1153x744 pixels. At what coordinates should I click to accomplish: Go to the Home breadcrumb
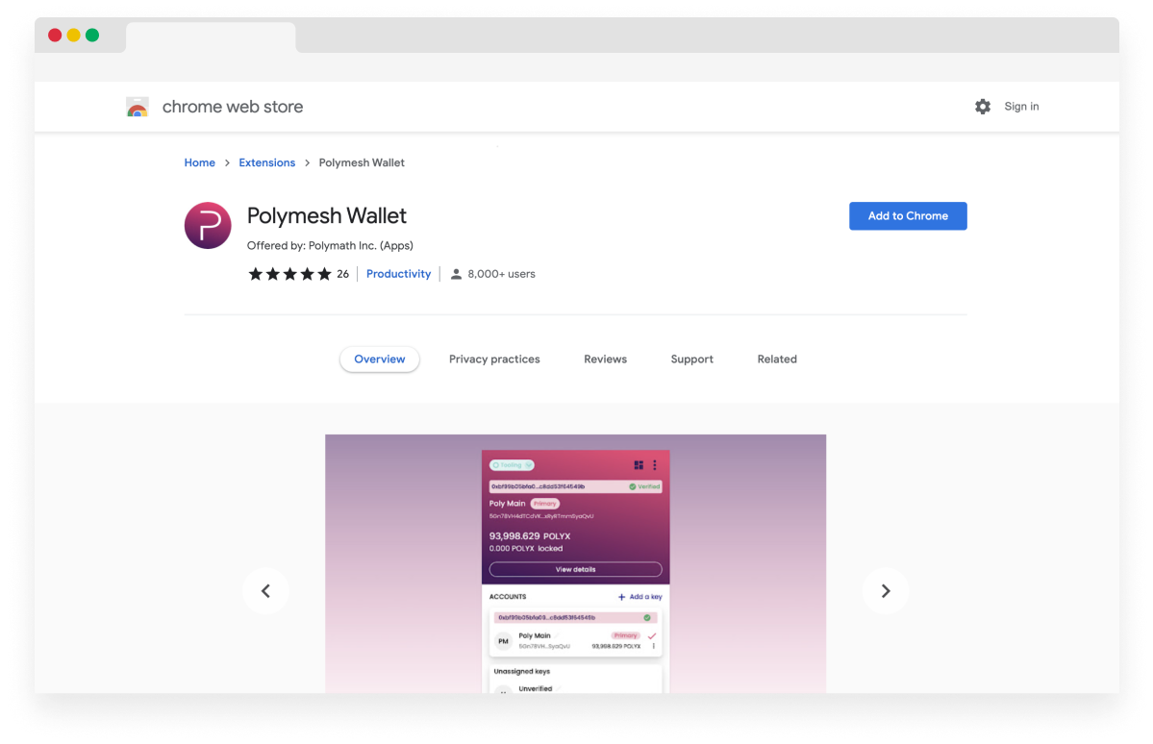click(199, 162)
